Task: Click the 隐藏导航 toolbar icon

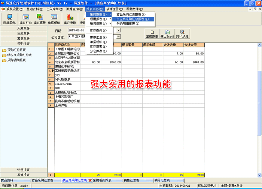Action: 9,19
